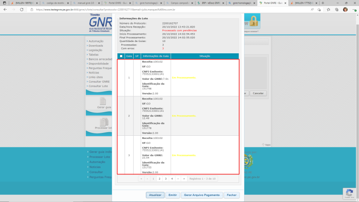Screen dimensions: 359x202
Task: Click the browser back arrow
Action: tap(5, 10)
